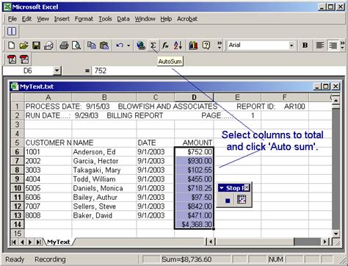Click the Office Assistant help icon
This screenshot has height=266, width=348.
point(206,46)
